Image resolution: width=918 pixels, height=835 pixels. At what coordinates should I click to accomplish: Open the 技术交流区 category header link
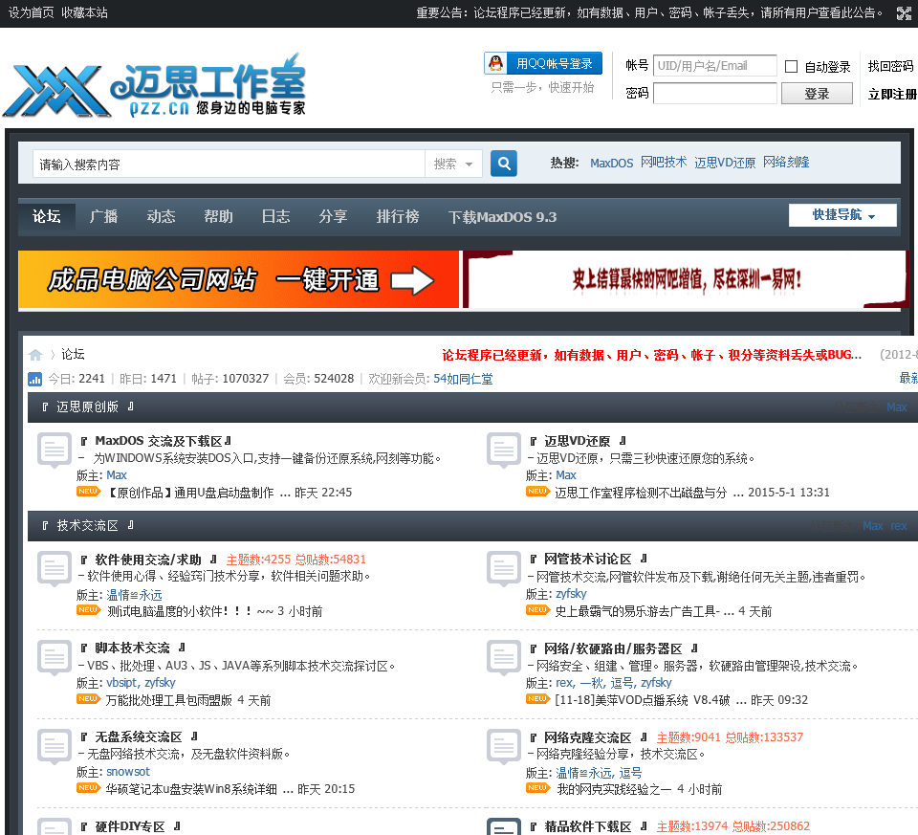[87, 526]
